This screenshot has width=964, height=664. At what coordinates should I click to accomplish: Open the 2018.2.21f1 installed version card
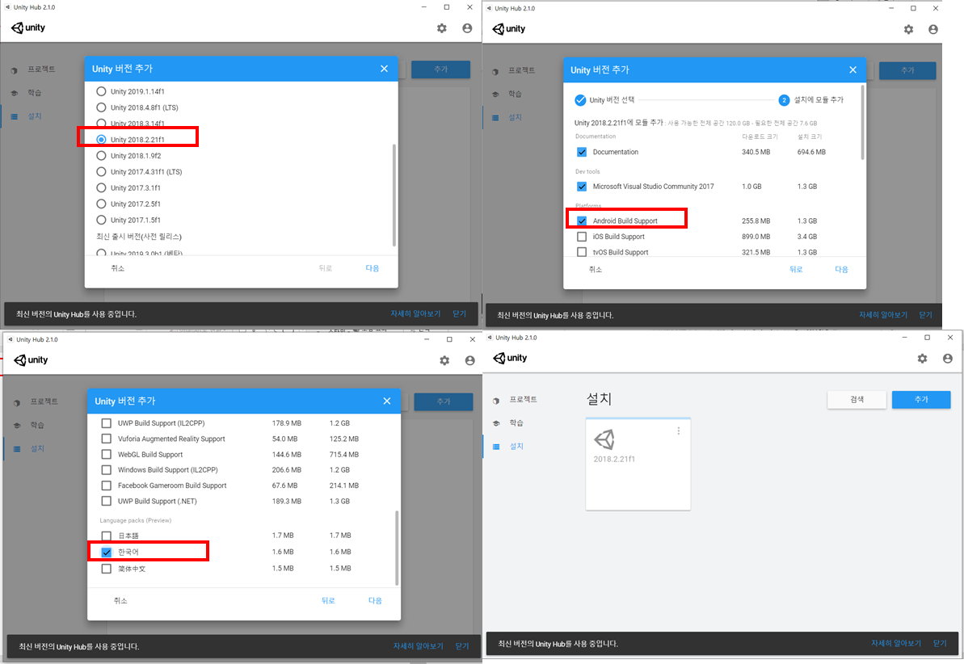tap(638, 464)
